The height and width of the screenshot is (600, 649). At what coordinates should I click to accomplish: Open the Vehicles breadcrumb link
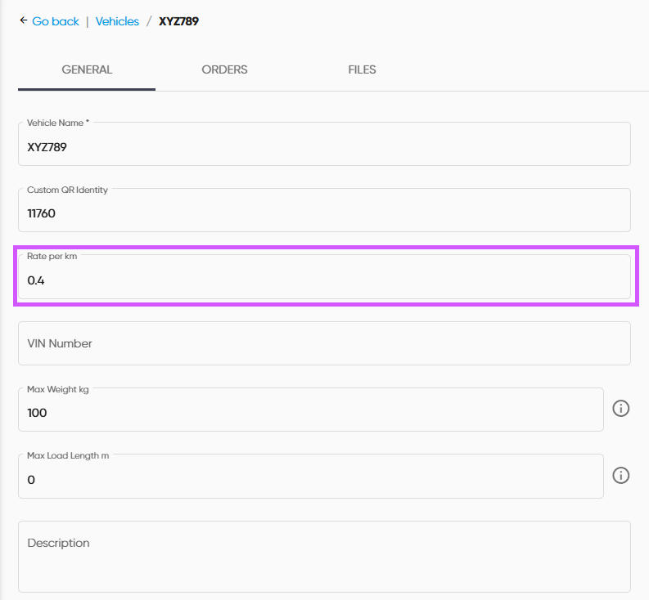coord(117,21)
